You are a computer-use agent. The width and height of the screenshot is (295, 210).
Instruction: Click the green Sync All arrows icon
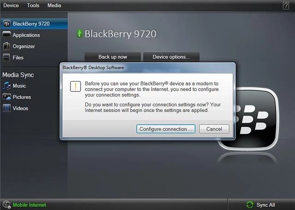250,205
